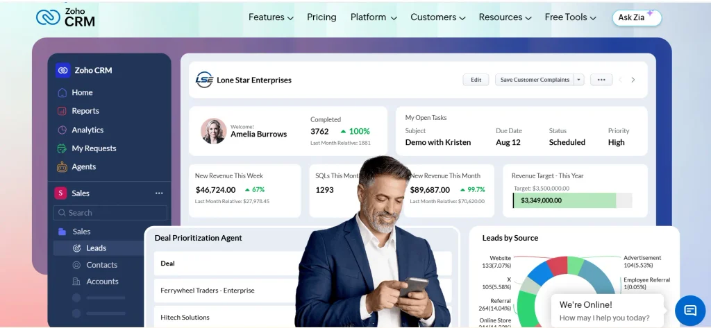Go to next record arrow
This screenshot has height=328, width=711.
coord(633,80)
